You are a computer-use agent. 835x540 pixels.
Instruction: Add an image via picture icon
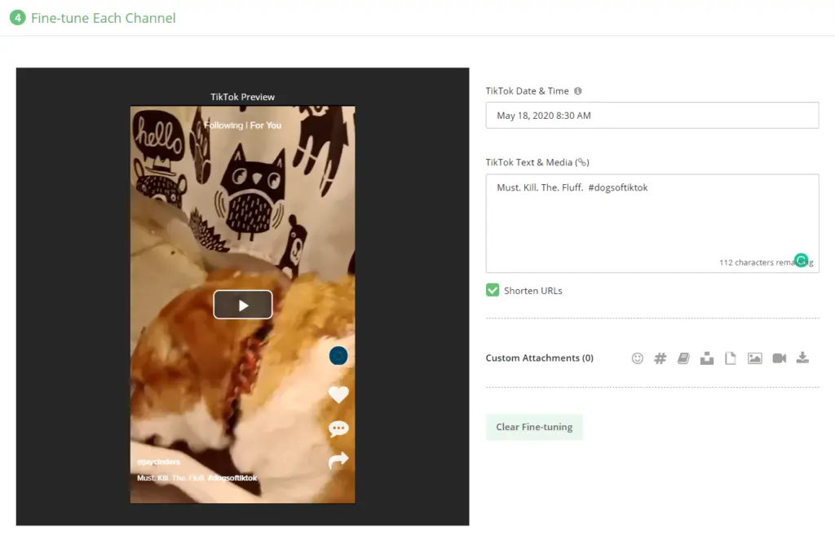click(754, 358)
